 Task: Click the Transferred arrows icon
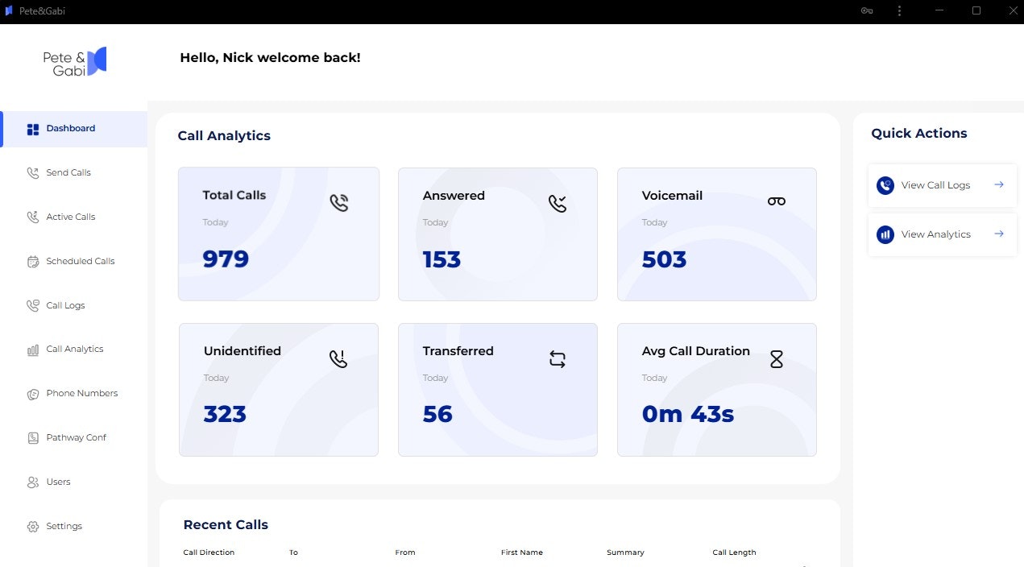[x=558, y=359]
